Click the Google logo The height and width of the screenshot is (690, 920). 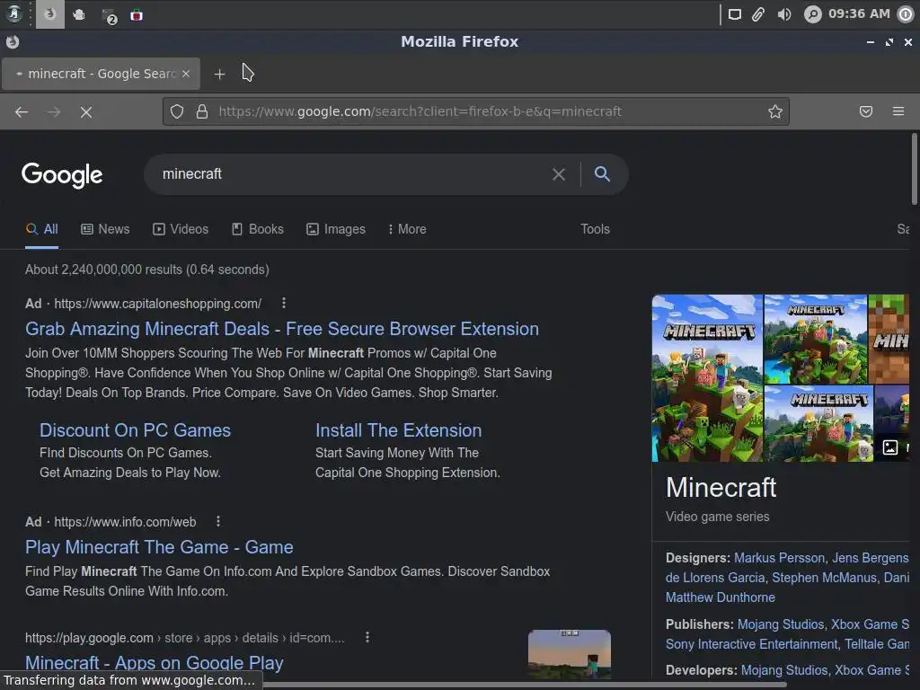pos(62,175)
